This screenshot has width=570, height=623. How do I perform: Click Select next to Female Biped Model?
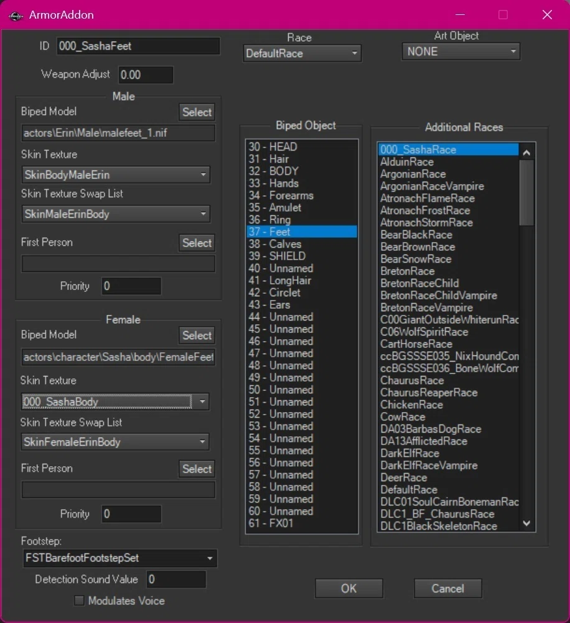click(197, 335)
